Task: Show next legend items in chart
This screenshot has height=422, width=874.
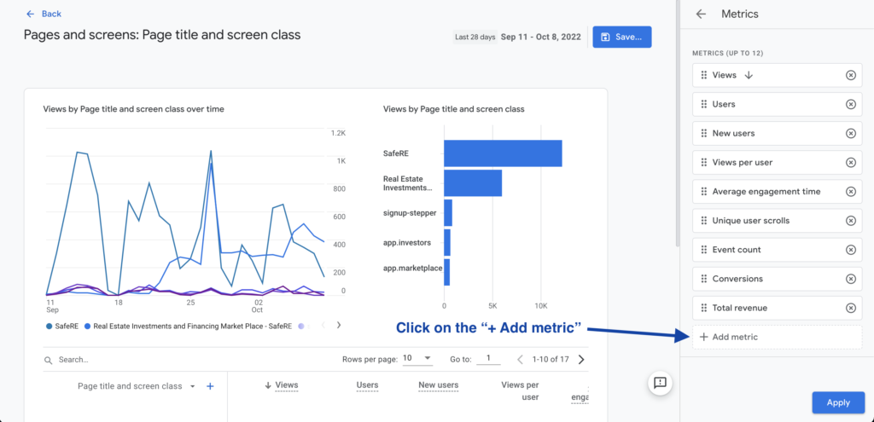Action: [x=339, y=325]
